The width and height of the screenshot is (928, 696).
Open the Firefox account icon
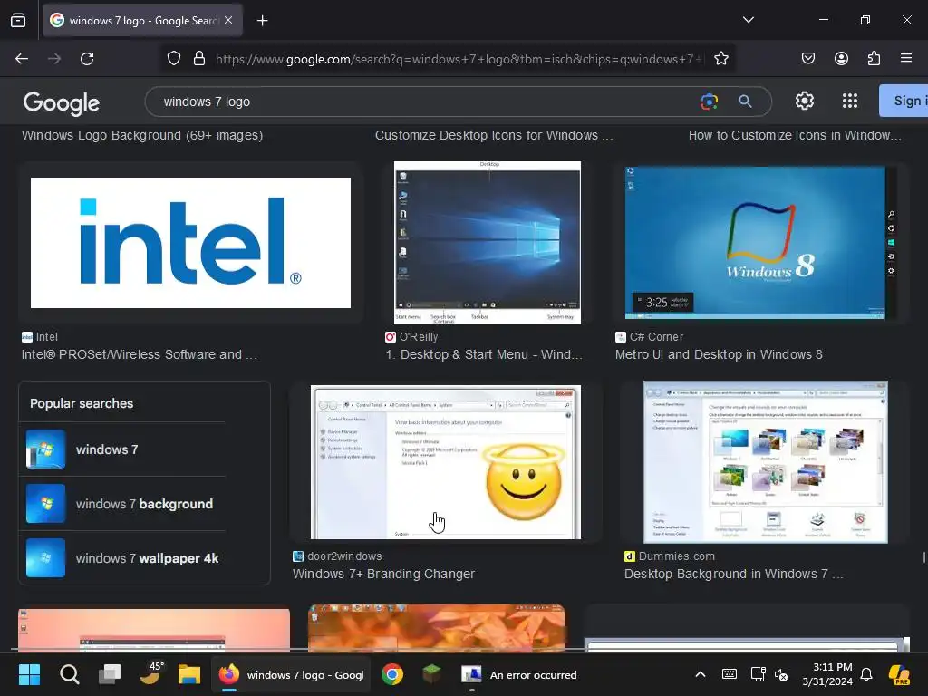(x=841, y=58)
